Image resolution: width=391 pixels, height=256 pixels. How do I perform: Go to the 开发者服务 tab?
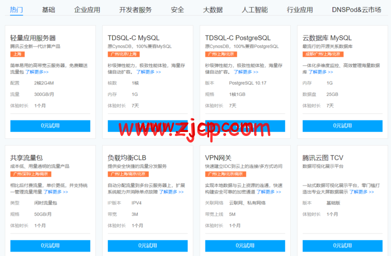[x=135, y=9]
